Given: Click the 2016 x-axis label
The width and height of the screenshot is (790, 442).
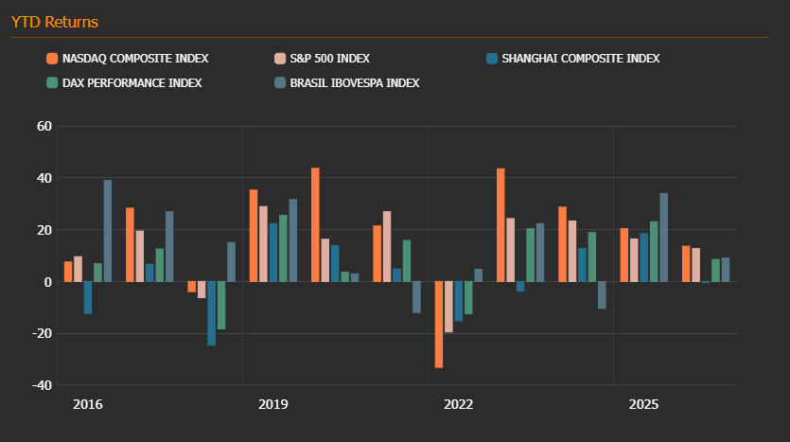Looking at the screenshot, I should 88,405.
